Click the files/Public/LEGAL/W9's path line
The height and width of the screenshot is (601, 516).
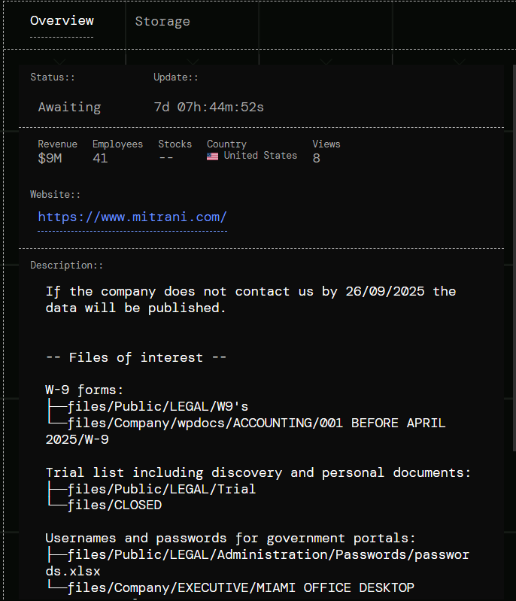coord(157,407)
